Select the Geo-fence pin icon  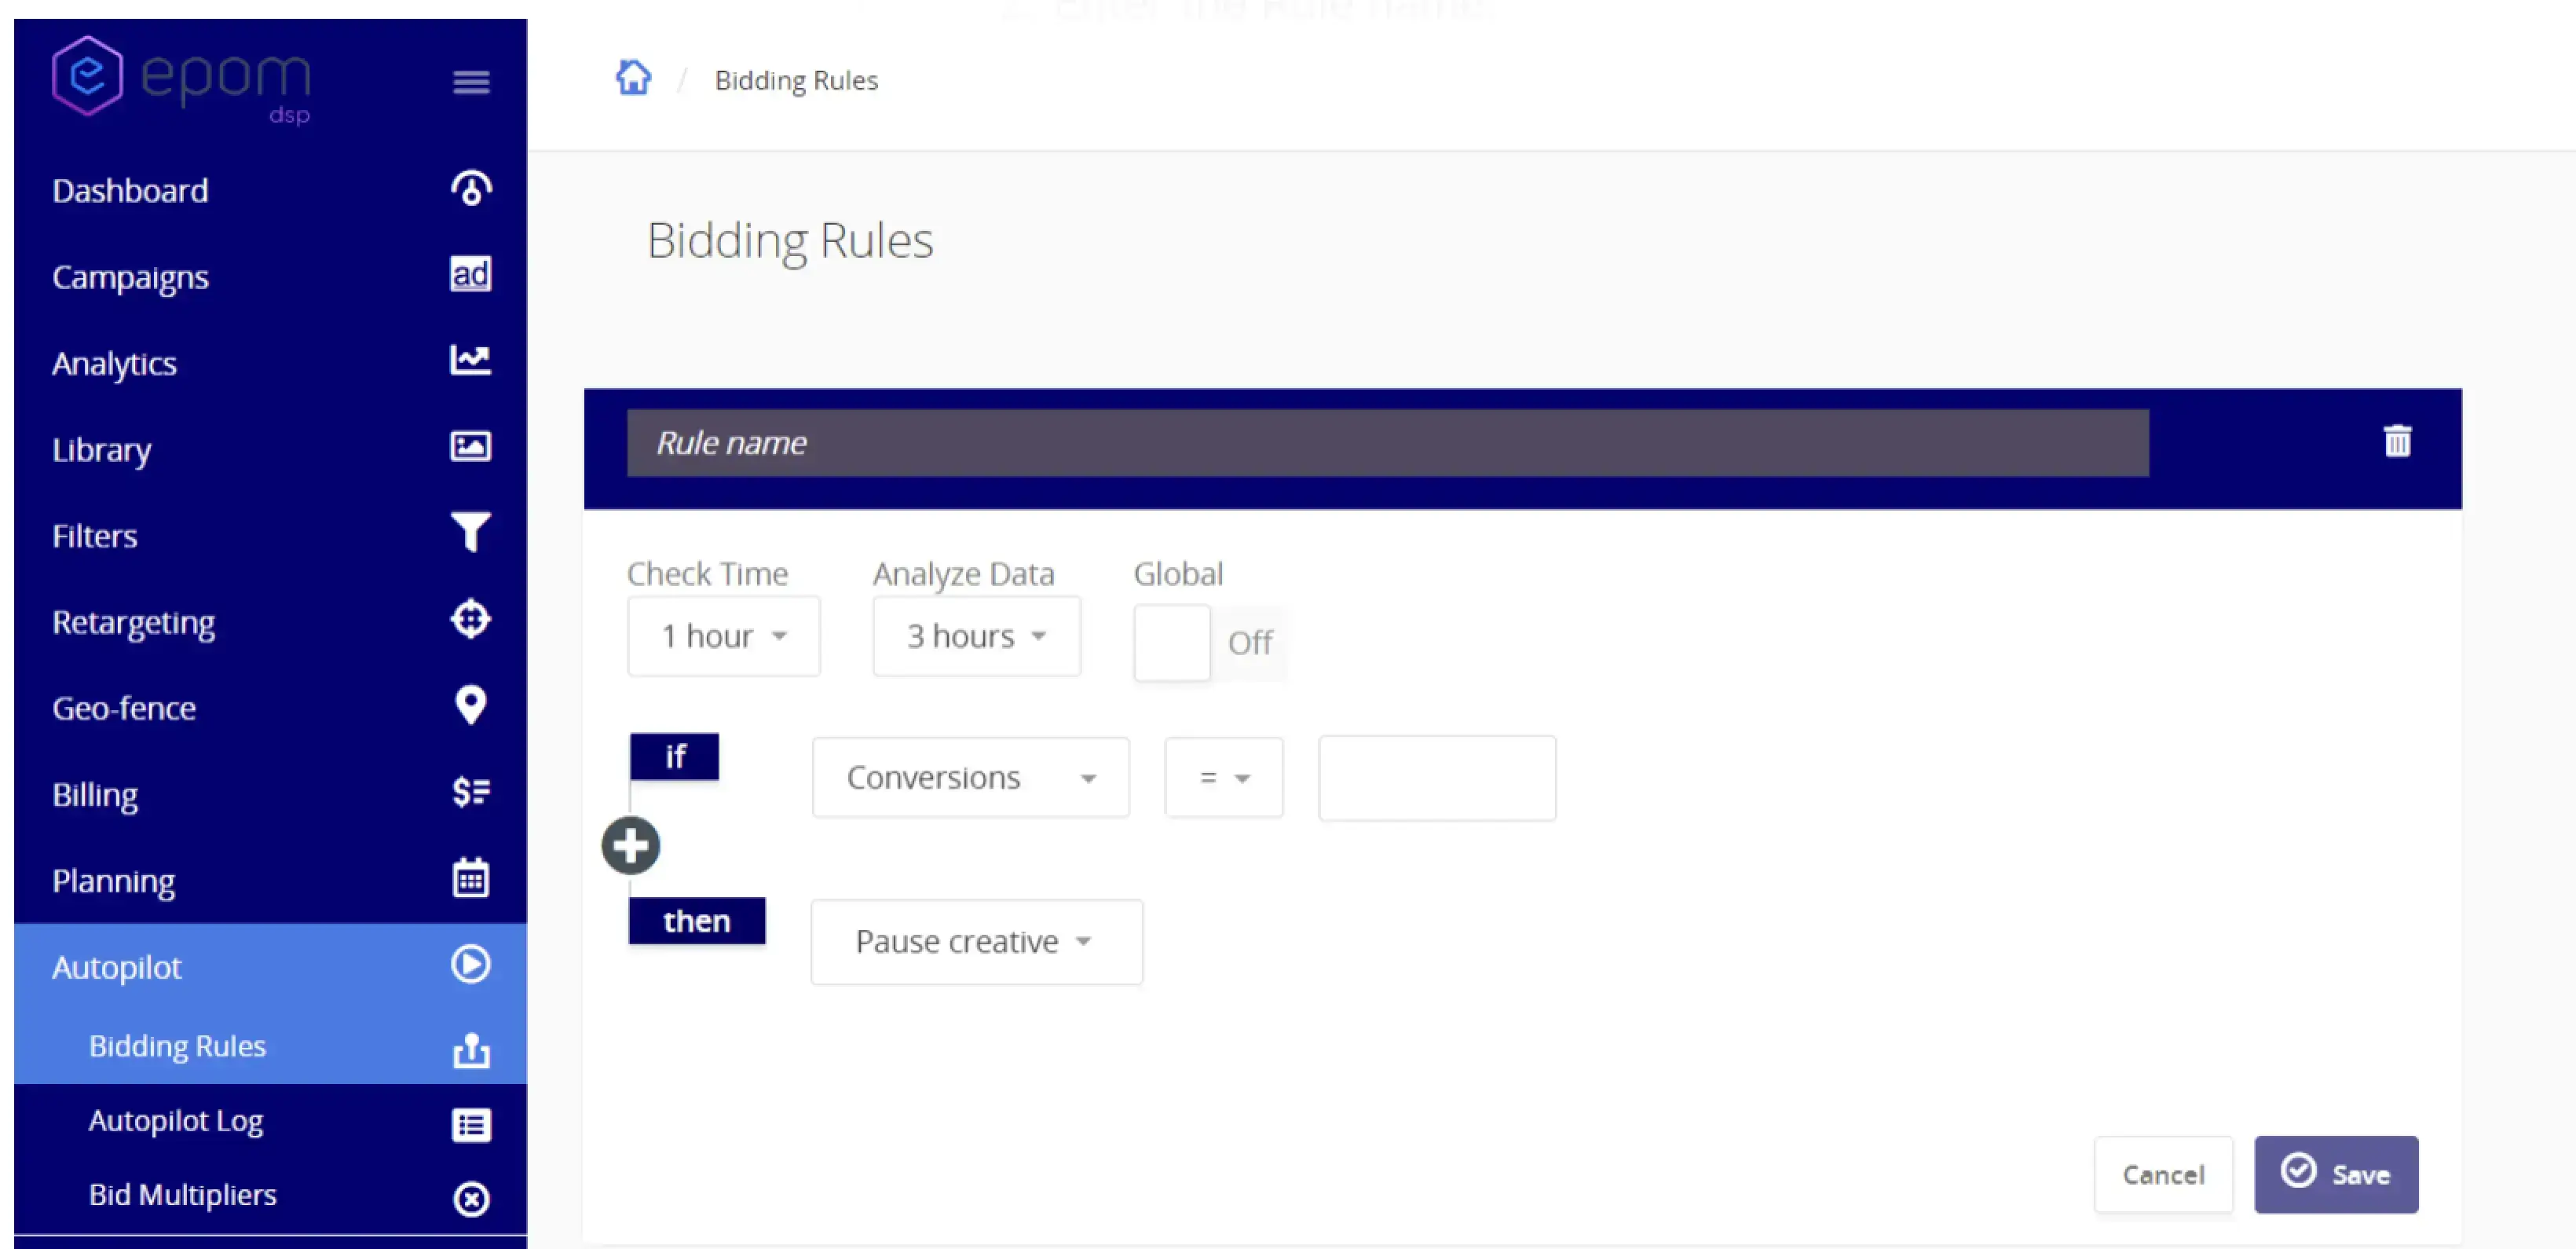coord(470,705)
